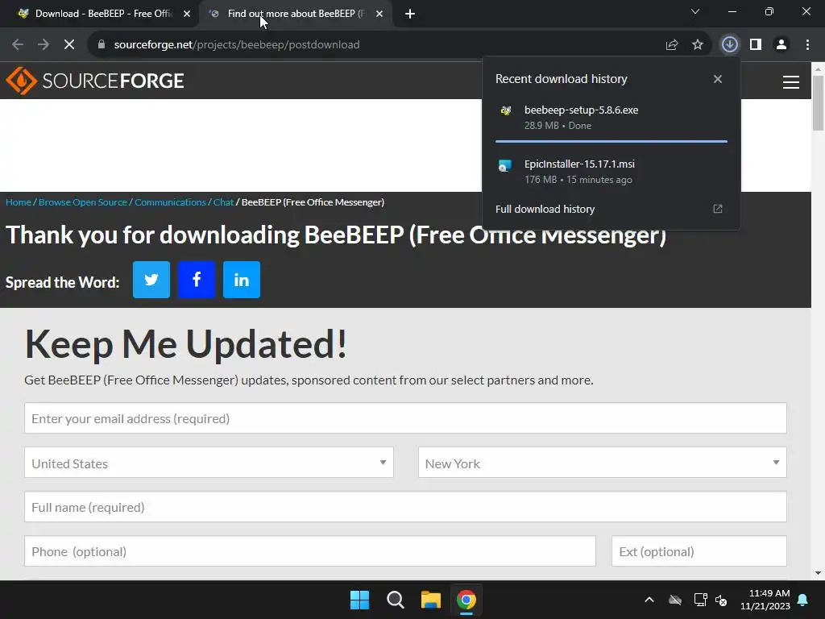Click the Phone optional field
825x619 pixels.
(x=310, y=551)
